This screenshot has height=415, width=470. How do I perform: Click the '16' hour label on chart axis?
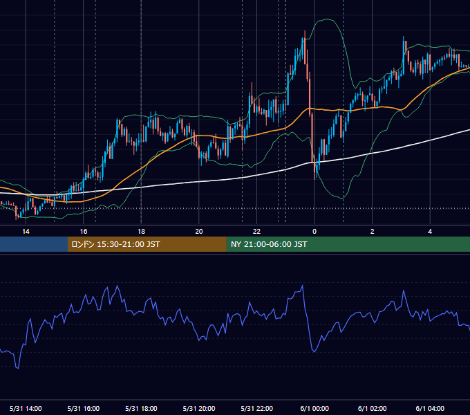84,232
